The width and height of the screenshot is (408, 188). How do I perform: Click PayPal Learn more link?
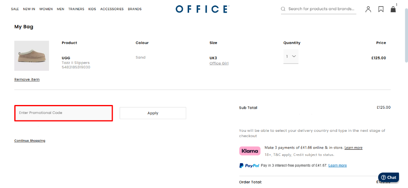pyautogui.click(x=337, y=166)
